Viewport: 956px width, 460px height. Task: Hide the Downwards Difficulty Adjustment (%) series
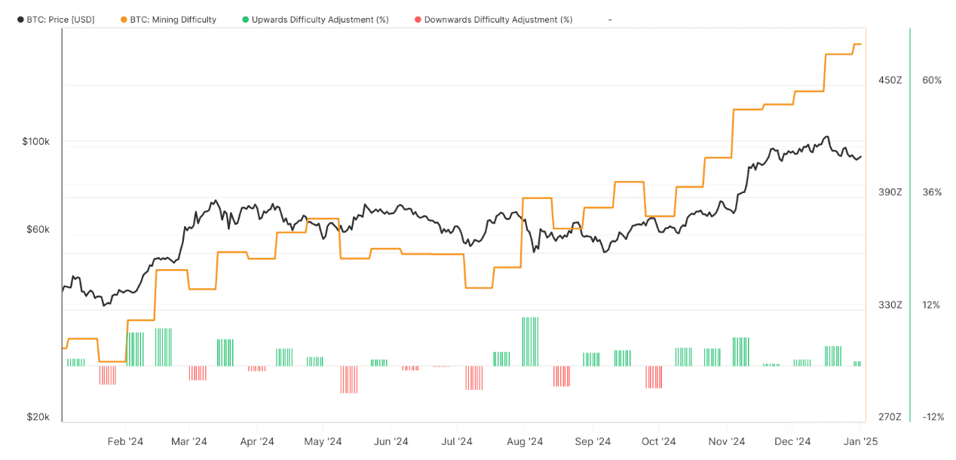coord(498,20)
